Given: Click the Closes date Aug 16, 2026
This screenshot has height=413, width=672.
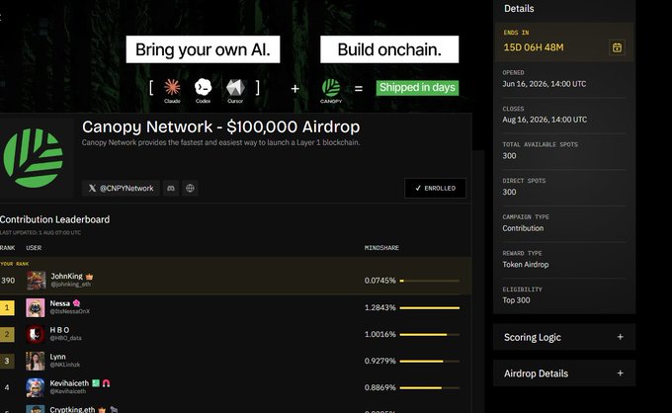Looking at the screenshot, I should point(545,120).
